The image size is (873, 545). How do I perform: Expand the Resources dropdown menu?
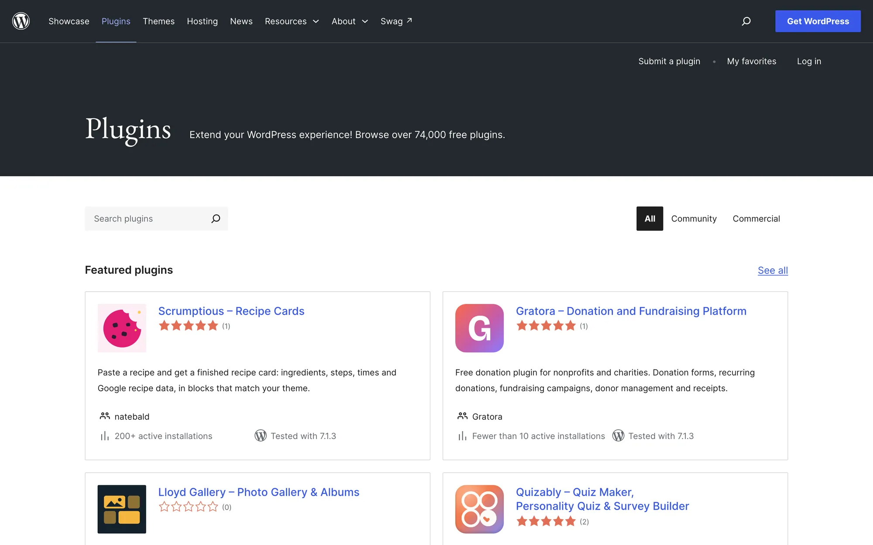tap(292, 21)
